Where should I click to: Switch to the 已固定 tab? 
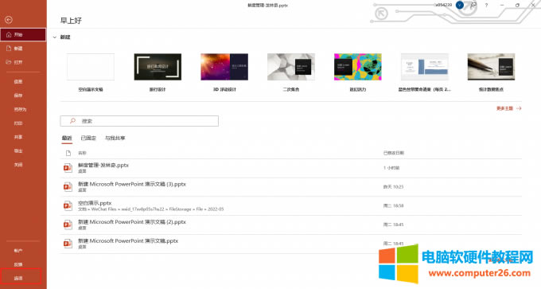(88, 138)
